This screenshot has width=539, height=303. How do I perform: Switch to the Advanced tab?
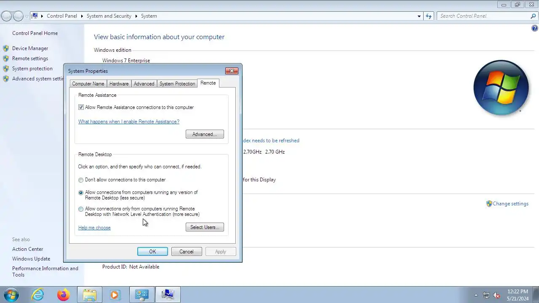tap(144, 84)
